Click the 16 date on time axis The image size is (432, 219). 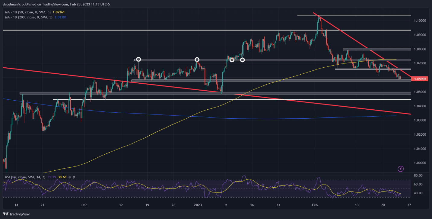click(252, 205)
